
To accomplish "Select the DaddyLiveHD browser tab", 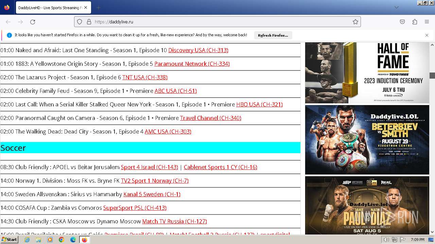I will coord(53,7).
